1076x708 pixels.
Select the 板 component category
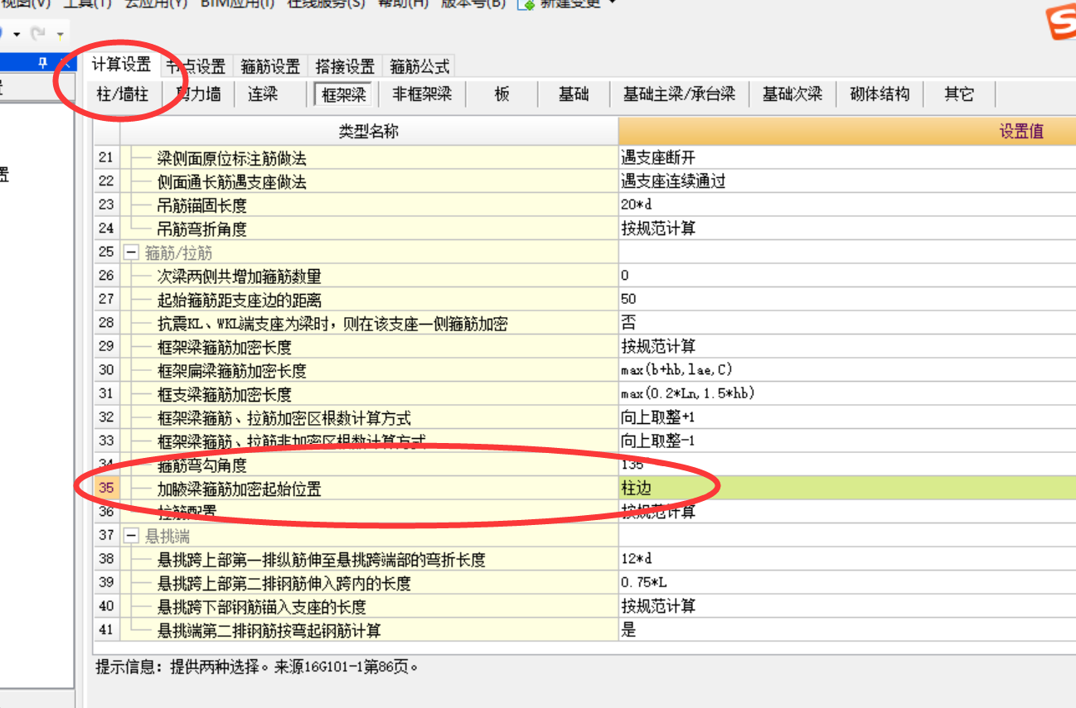coord(502,94)
